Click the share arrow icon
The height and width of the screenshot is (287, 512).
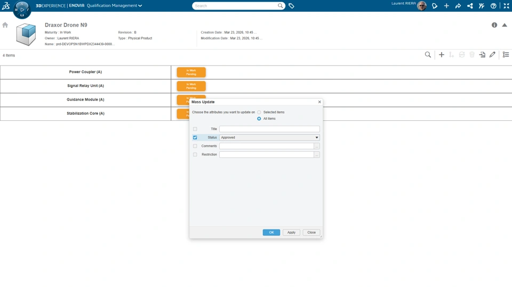click(x=458, y=6)
